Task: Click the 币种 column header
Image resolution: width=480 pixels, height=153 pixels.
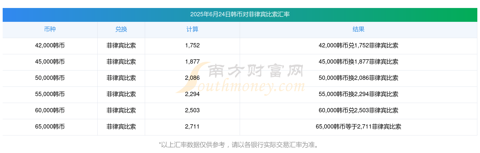Action: [x=50, y=29]
